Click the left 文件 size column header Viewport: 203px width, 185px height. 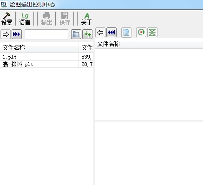pos(86,47)
